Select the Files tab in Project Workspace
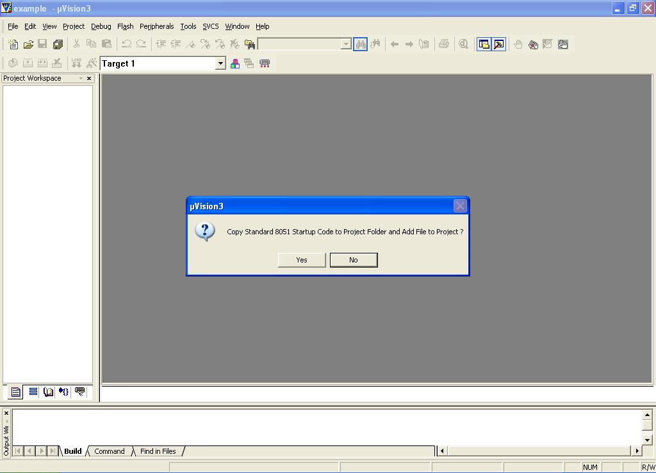656x473 pixels. point(15,392)
